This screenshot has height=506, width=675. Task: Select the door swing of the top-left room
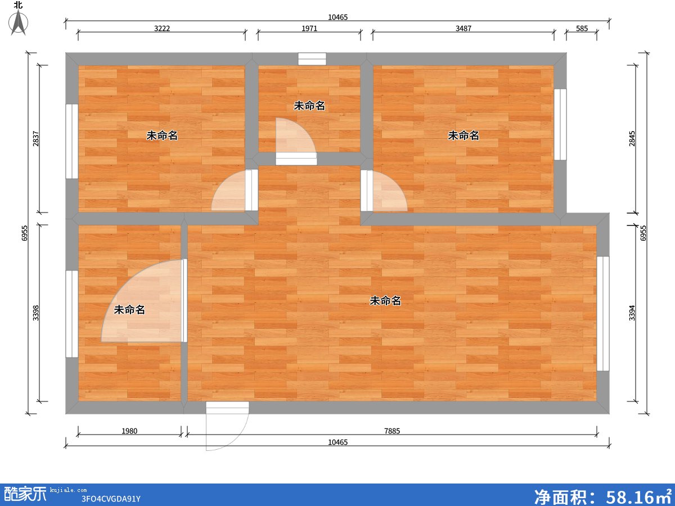coord(232,192)
